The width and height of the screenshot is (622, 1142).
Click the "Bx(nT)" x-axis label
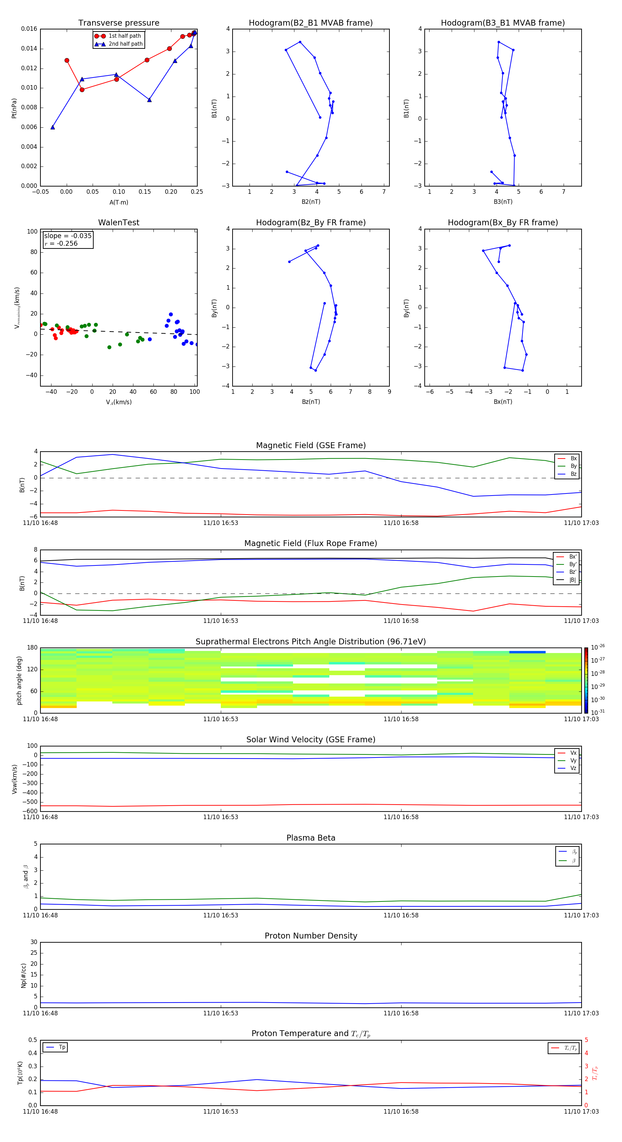[503, 402]
